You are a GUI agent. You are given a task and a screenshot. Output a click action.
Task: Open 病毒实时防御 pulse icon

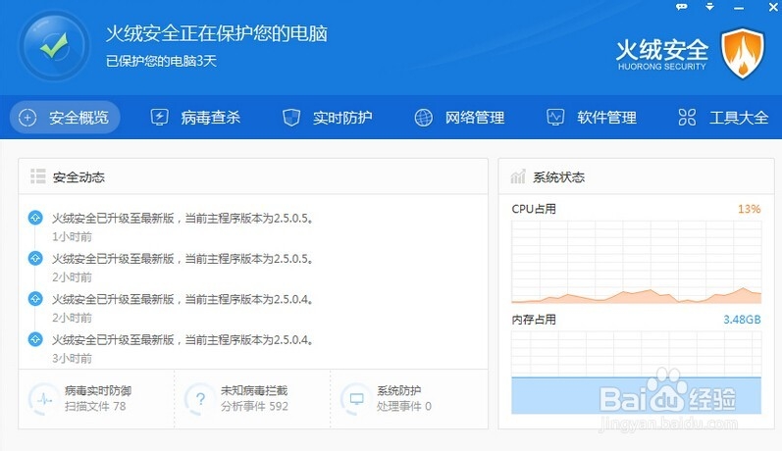tap(44, 399)
